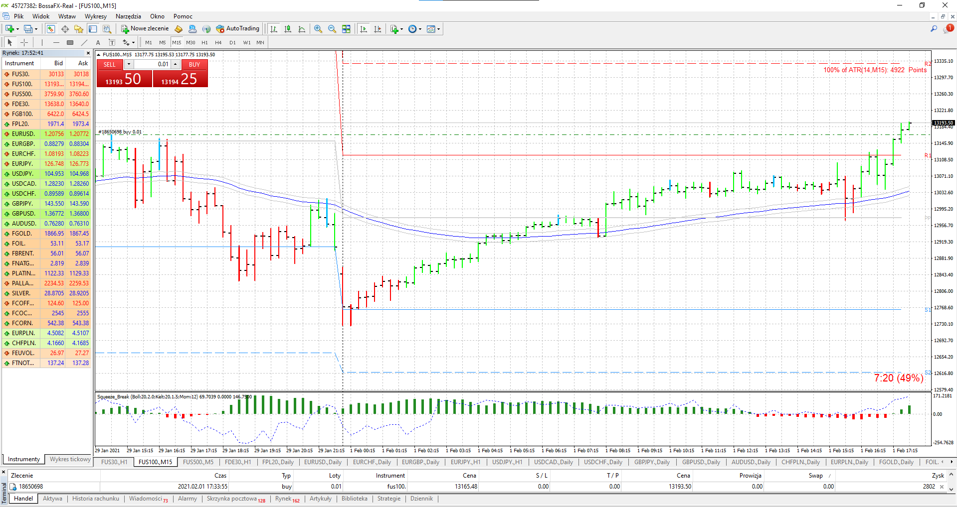This screenshot has width=957, height=507.
Task: Select the text label tool
Action: [x=112, y=42]
